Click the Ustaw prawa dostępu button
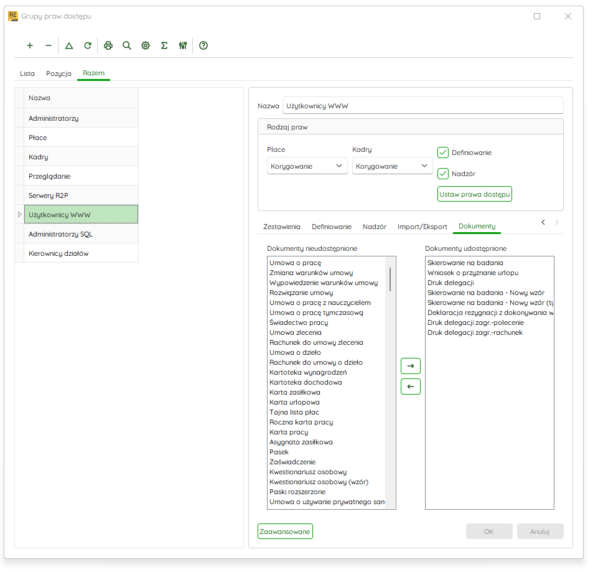 tap(475, 194)
